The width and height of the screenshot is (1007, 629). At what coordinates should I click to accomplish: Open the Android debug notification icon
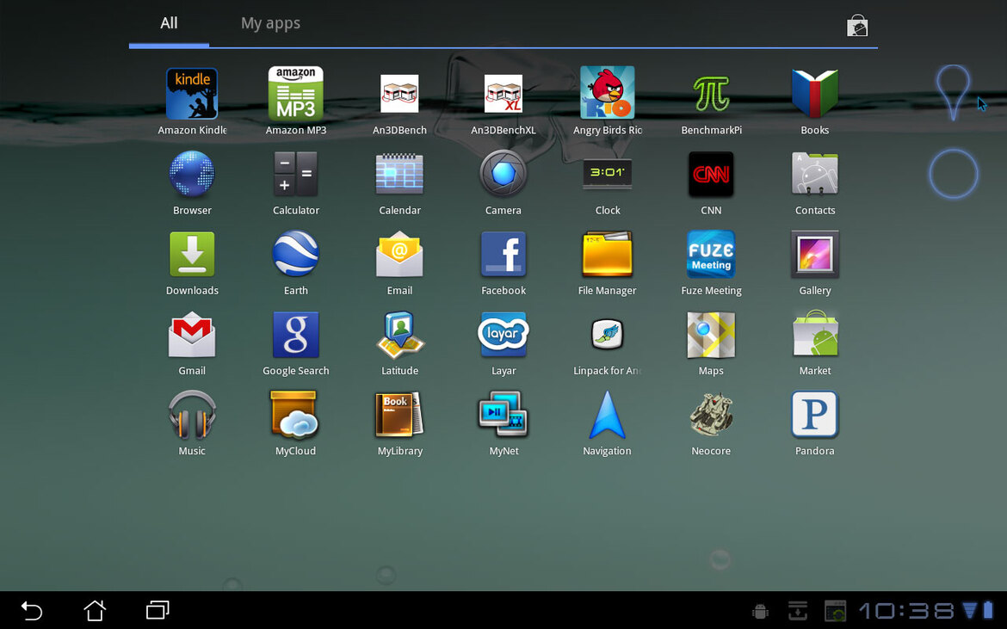(760, 611)
